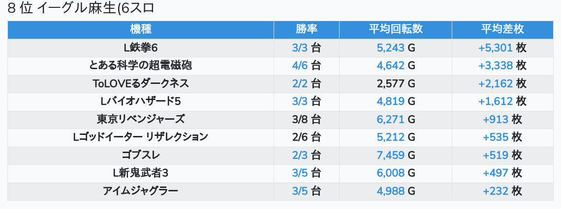Click the 機種 column header
The image size is (561, 209).
click(x=141, y=29)
